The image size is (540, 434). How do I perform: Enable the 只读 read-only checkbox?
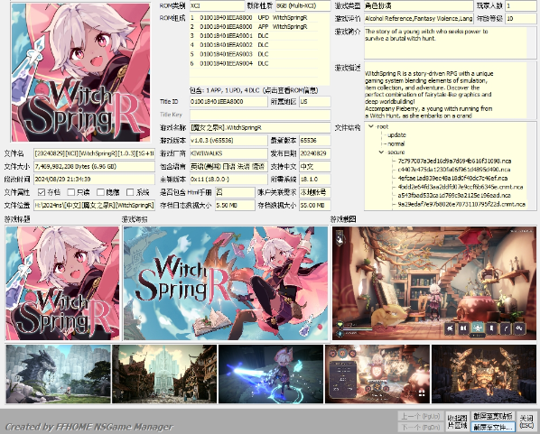(x=71, y=192)
